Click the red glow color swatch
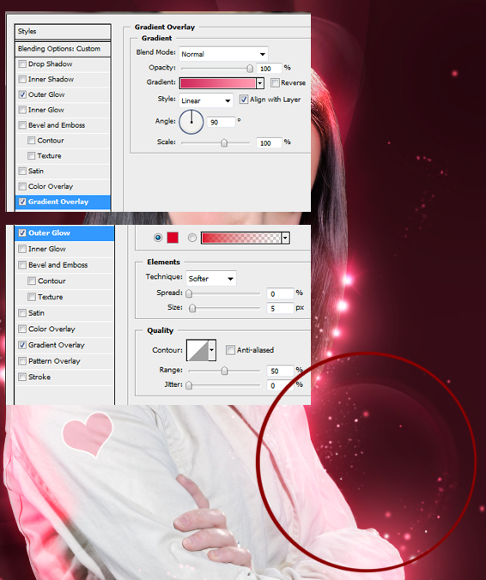The image size is (486, 580). click(x=173, y=238)
